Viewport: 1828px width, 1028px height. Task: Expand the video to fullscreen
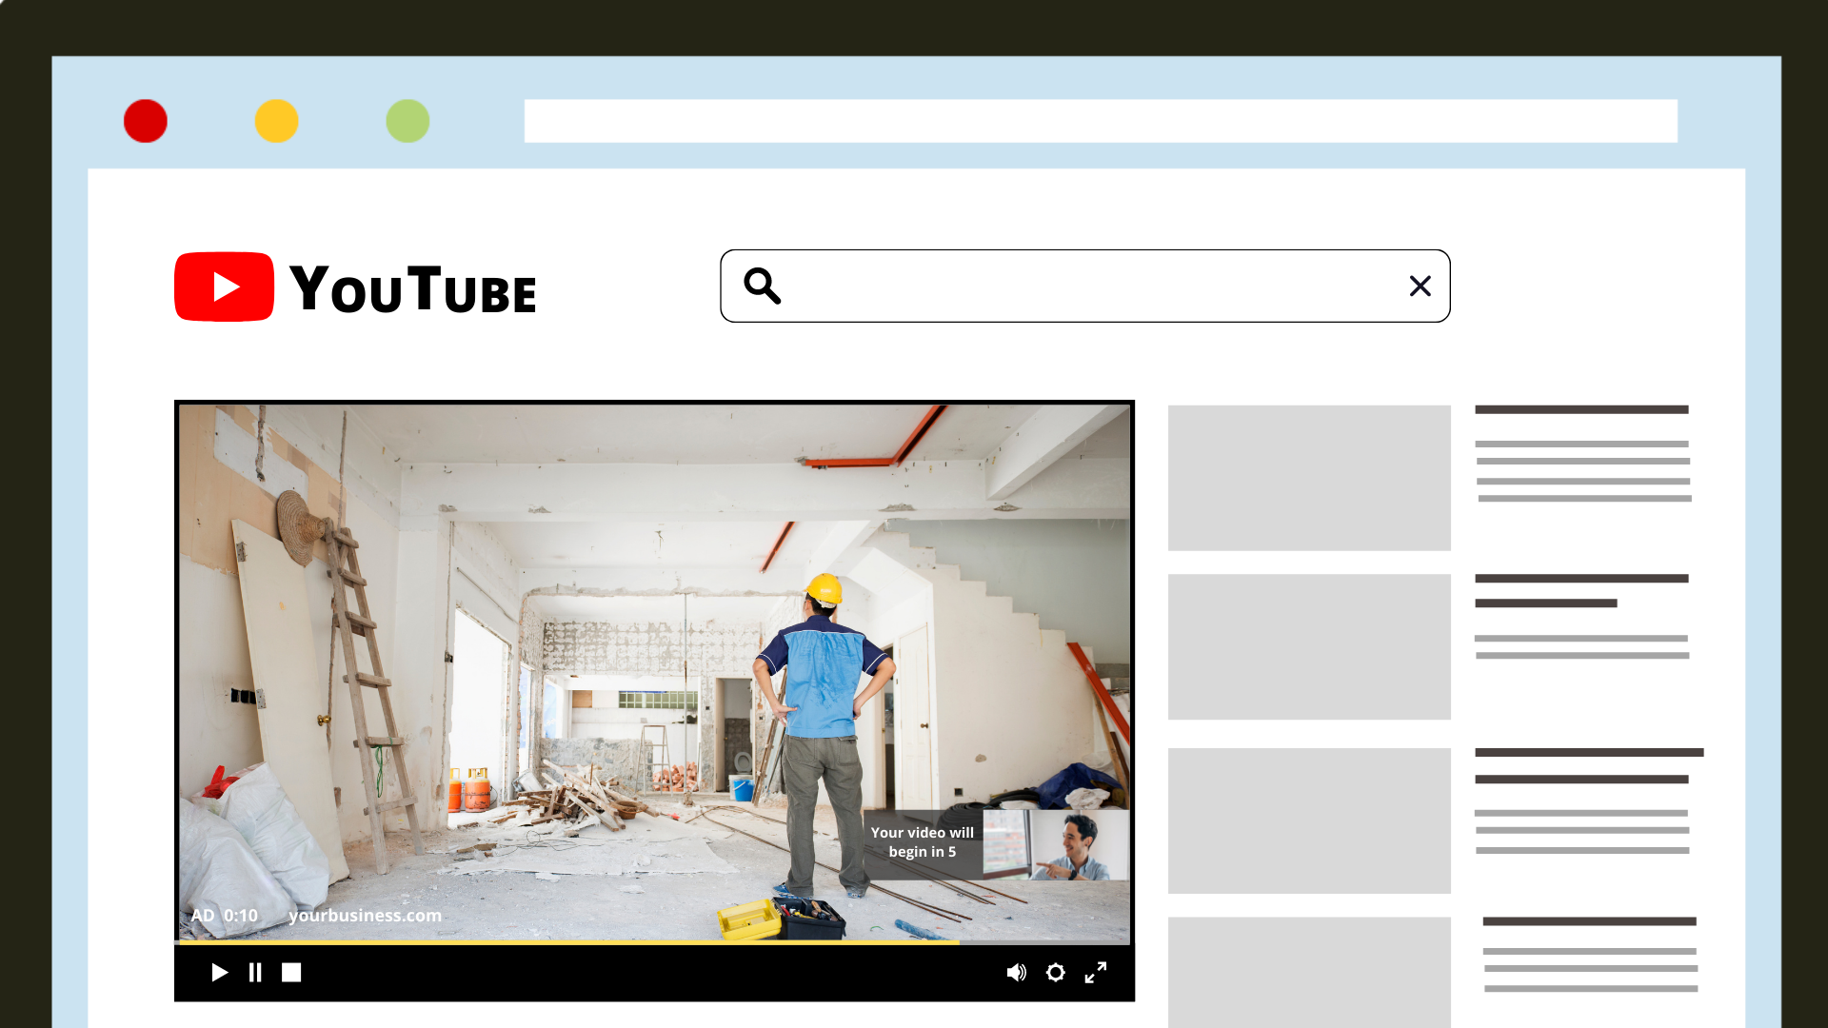1096,972
